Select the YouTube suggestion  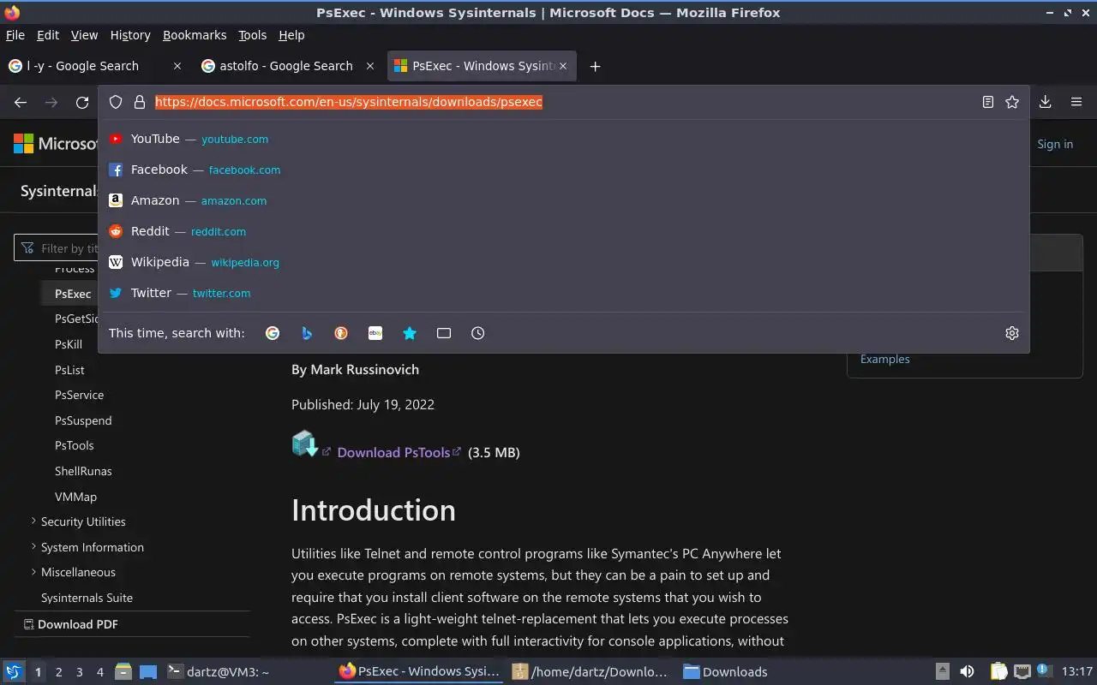pos(564,139)
